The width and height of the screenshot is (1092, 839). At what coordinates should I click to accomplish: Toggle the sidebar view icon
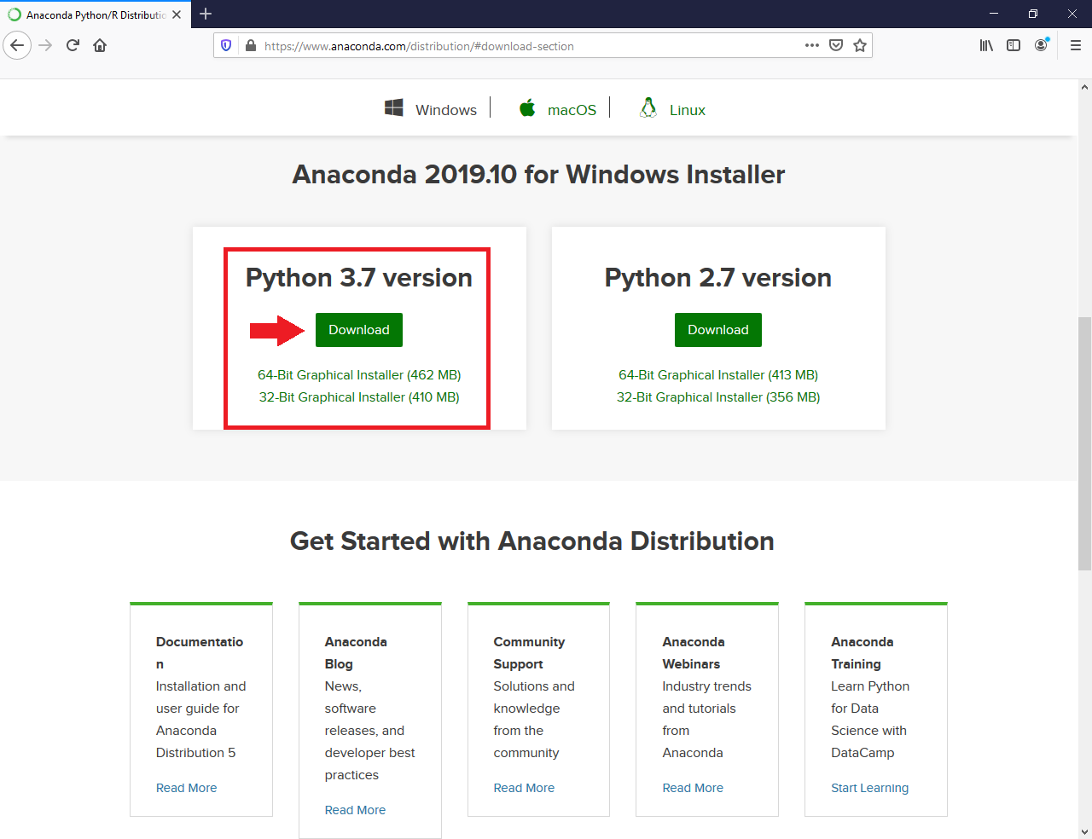[x=1014, y=45]
